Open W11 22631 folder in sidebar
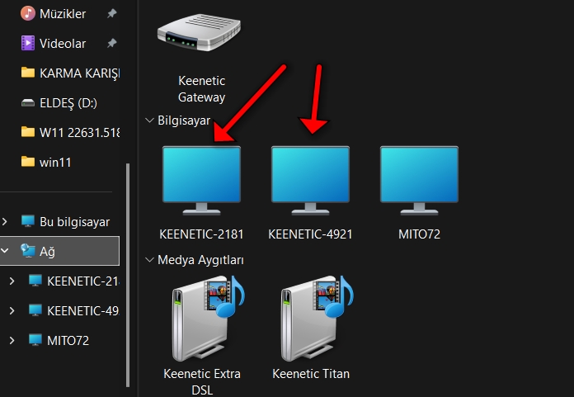Viewport: 574px width, 397px height. point(79,132)
